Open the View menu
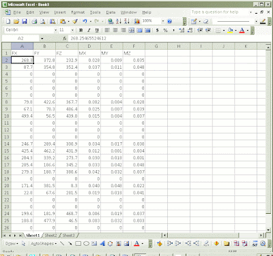The width and height of the screenshot is (273, 256). click(x=44, y=12)
